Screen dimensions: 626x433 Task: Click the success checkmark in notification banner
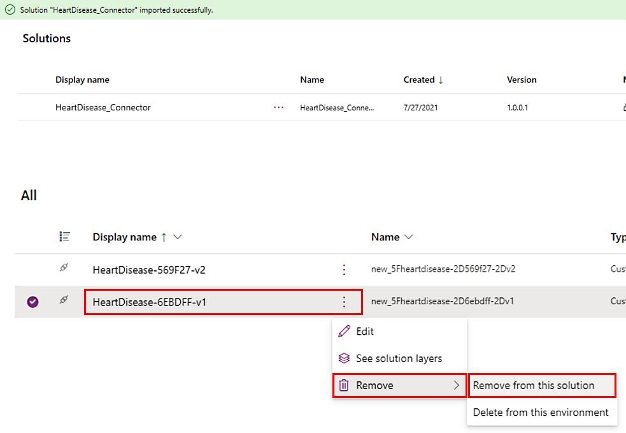(10, 10)
